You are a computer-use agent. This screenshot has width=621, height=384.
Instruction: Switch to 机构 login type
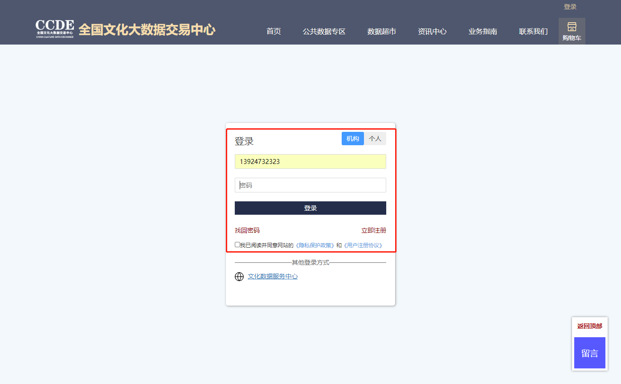pos(352,139)
